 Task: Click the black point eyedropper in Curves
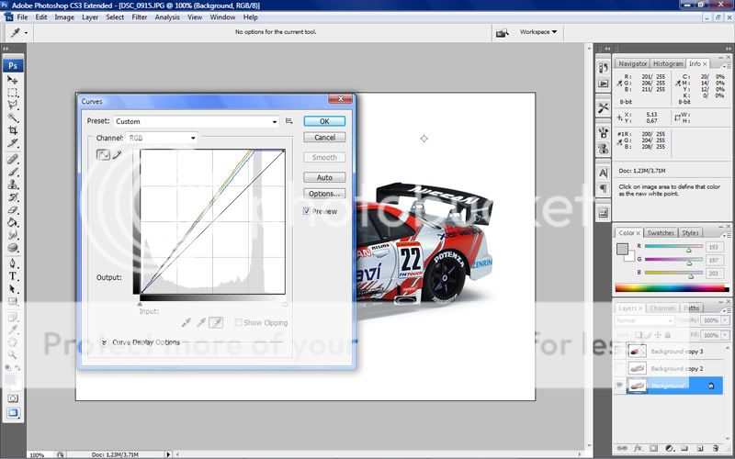point(187,323)
